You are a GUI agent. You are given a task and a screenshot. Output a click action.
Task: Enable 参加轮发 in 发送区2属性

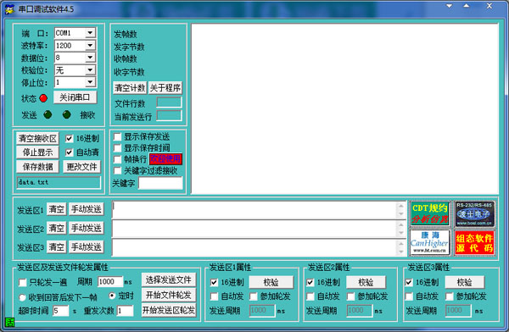pos(350,296)
